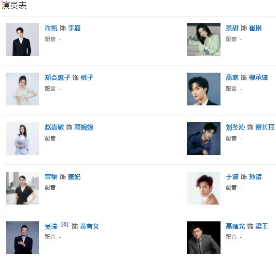The height and width of the screenshot is (257, 276).
Task: Click 许凯's portrait thumbnail
Action: (x=23, y=39)
